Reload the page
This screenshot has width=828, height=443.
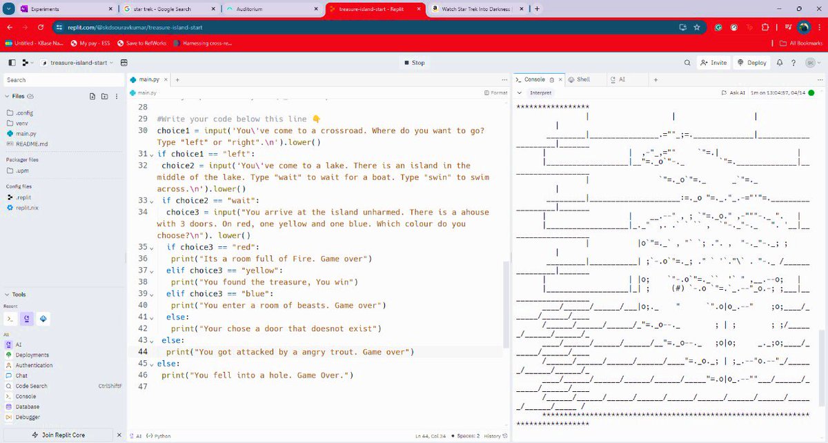point(41,27)
